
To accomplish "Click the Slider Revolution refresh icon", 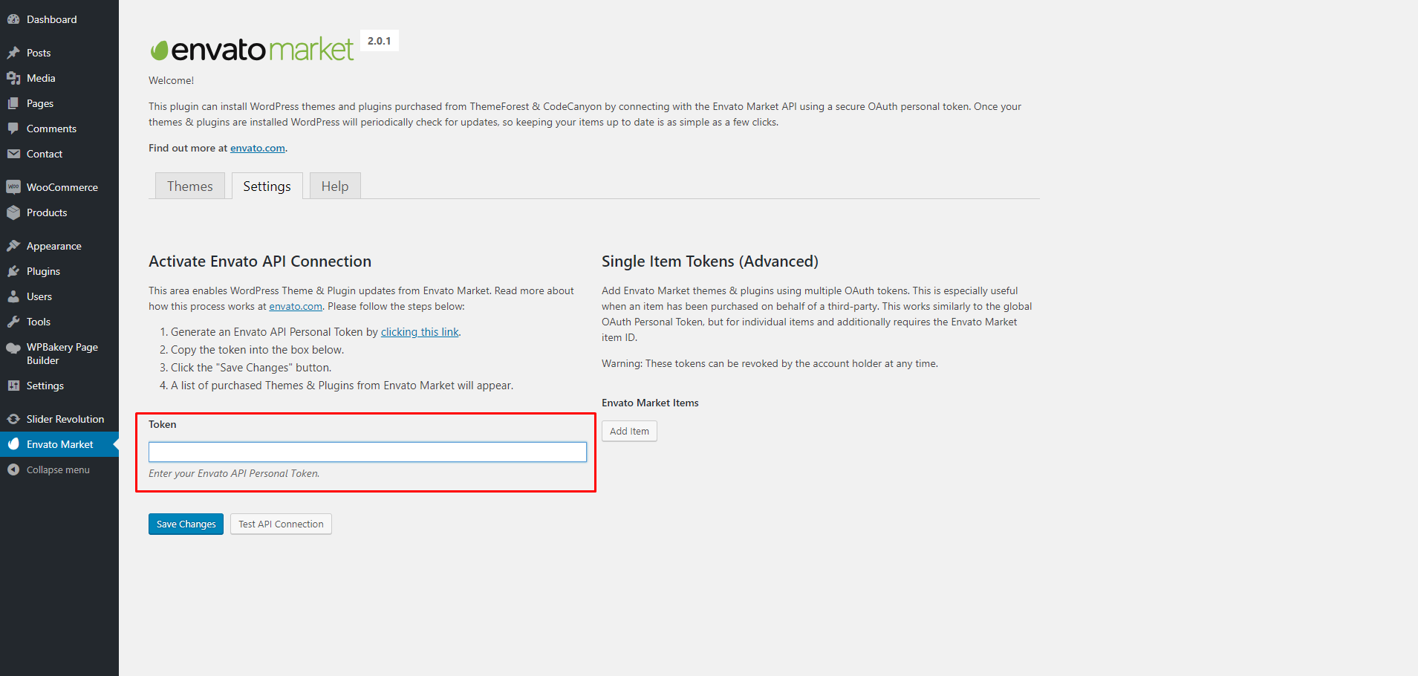I will pyautogui.click(x=13, y=419).
